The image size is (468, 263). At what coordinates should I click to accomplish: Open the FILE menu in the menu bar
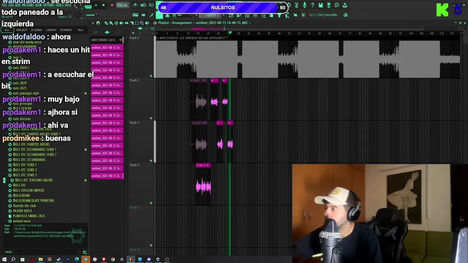pyautogui.click(x=5, y=5)
